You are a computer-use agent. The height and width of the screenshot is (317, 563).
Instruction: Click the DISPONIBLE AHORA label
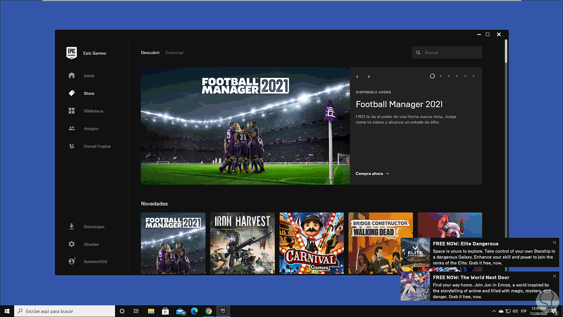(373, 92)
